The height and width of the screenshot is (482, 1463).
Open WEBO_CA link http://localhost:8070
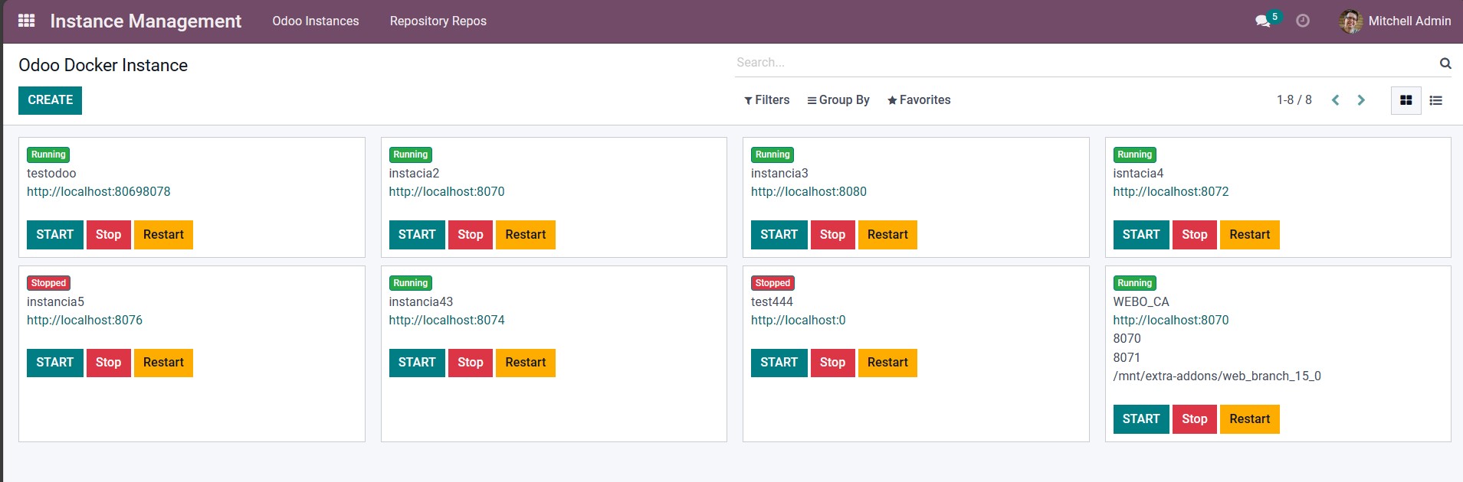tap(1171, 321)
